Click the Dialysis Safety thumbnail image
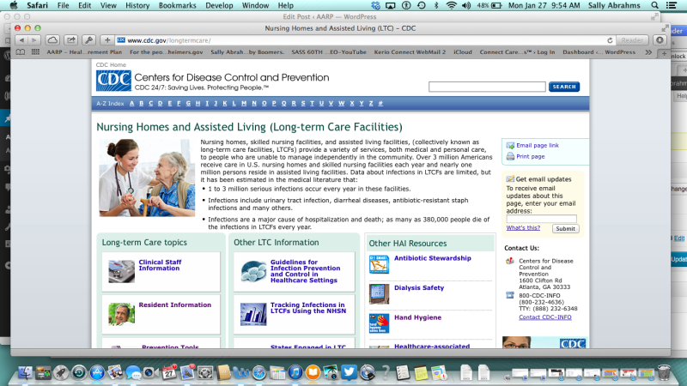This screenshot has height=386, width=687. tap(379, 293)
